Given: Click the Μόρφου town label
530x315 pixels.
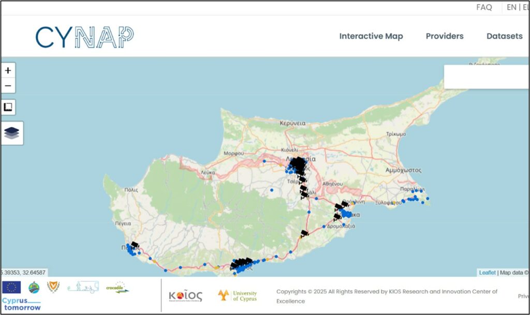Looking at the screenshot, I should click(233, 153).
